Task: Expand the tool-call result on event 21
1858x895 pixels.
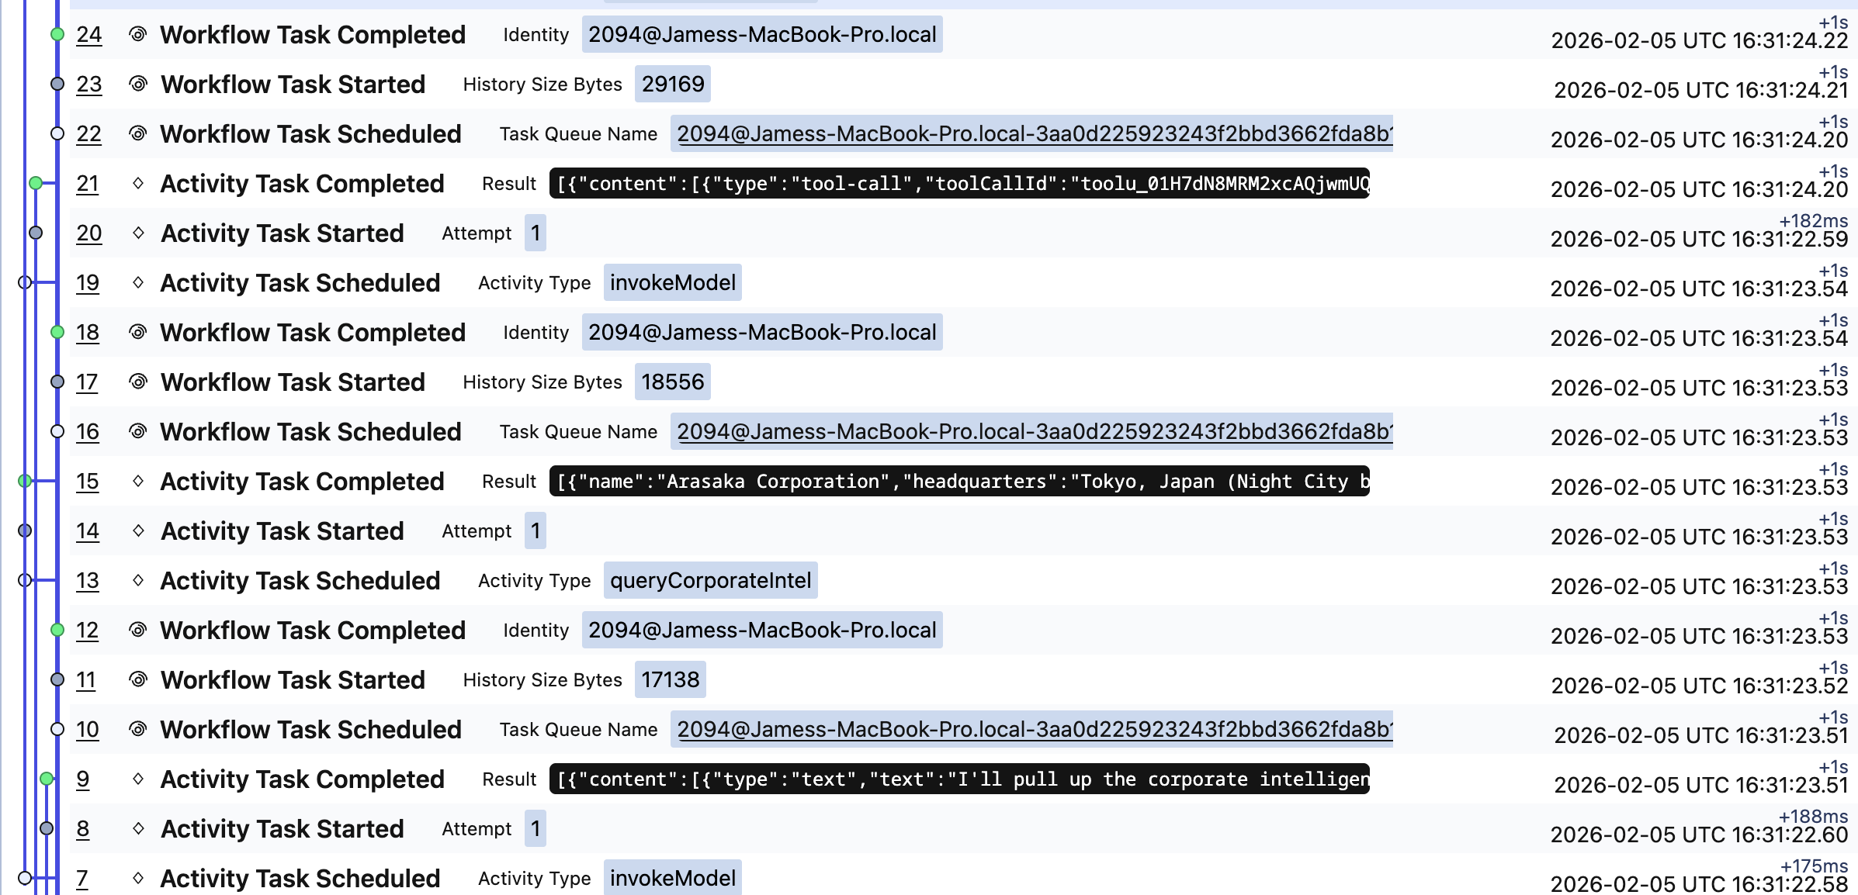Action: pyautogui.click(x=959, y=183)
